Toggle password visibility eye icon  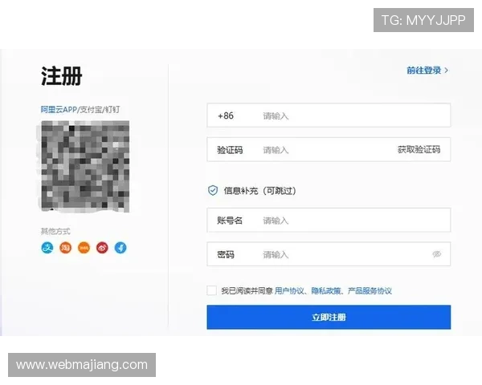(436, 254)
